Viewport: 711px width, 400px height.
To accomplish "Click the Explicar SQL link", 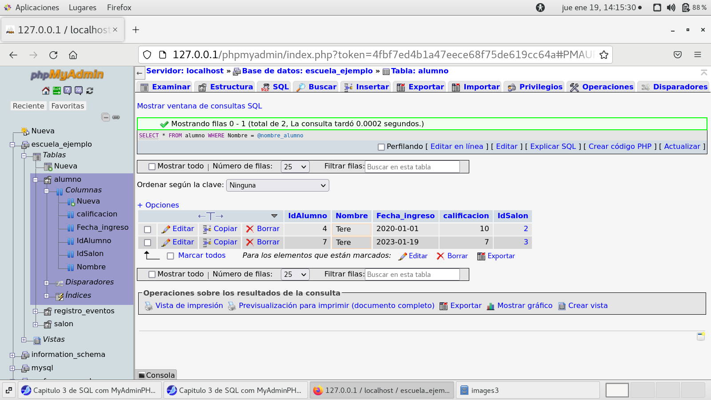I will point(553,147).
